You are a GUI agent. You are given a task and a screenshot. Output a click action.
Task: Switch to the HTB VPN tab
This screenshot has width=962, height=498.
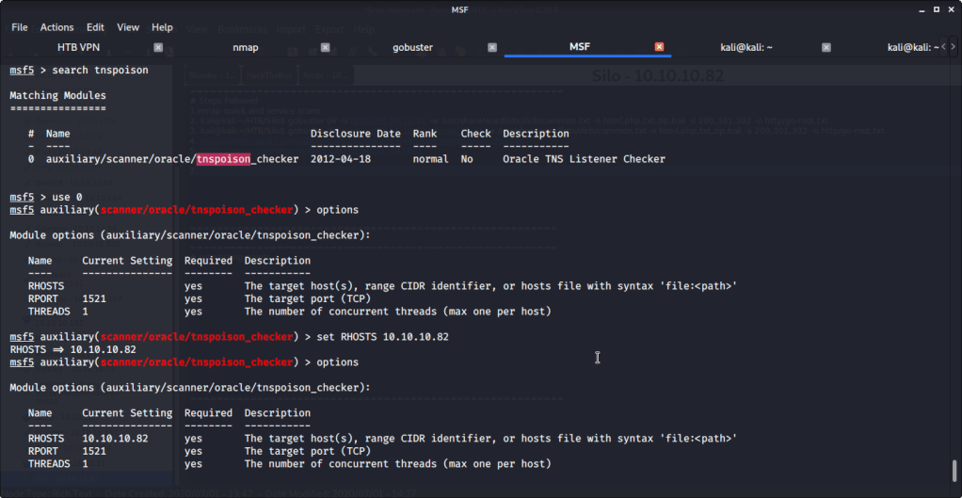pos(79,47)
